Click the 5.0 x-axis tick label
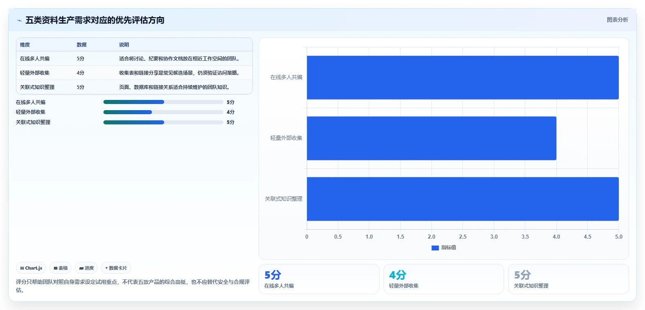The height and width of the screenshot is (310, 645). tap(619, 237)
